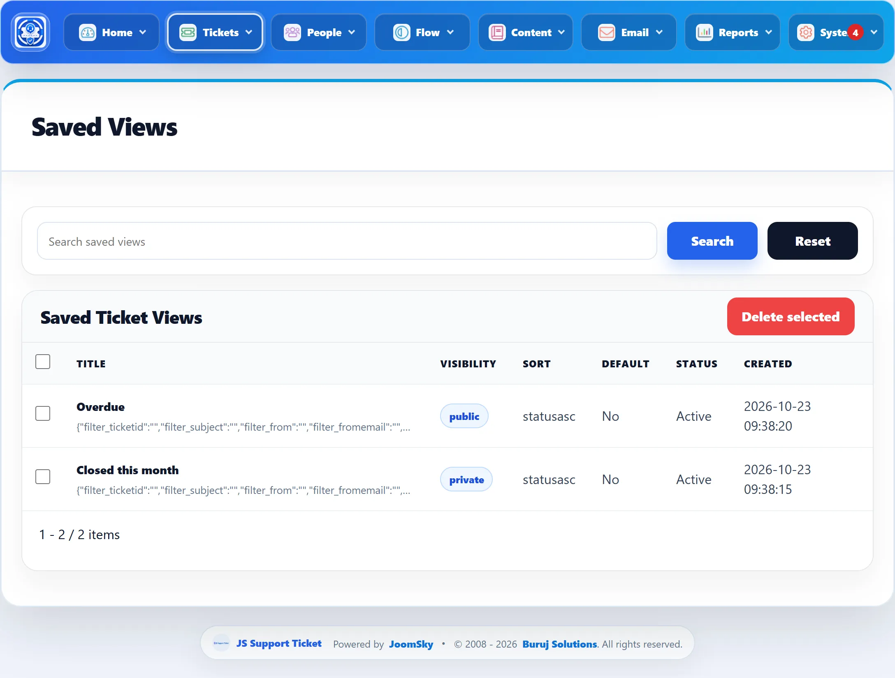Click the Reports bar chart icon
Viewport: 895px width, 678px height.
[x=704, y=32]
